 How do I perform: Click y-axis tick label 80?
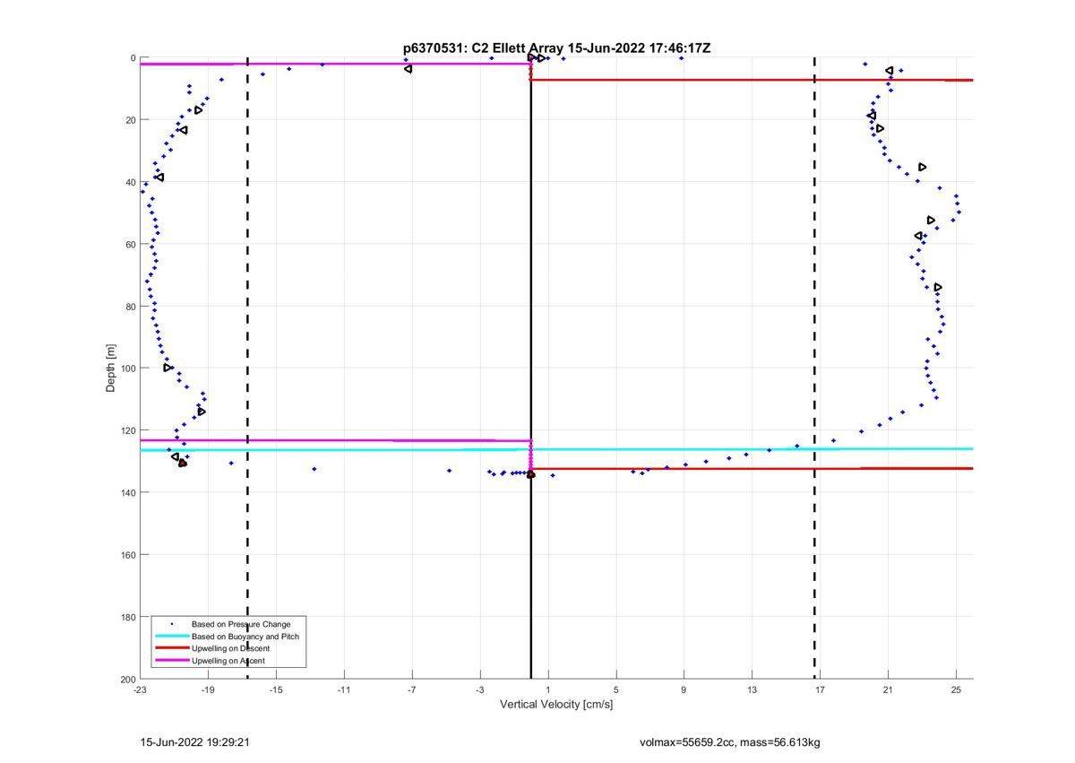click(131, 306)
